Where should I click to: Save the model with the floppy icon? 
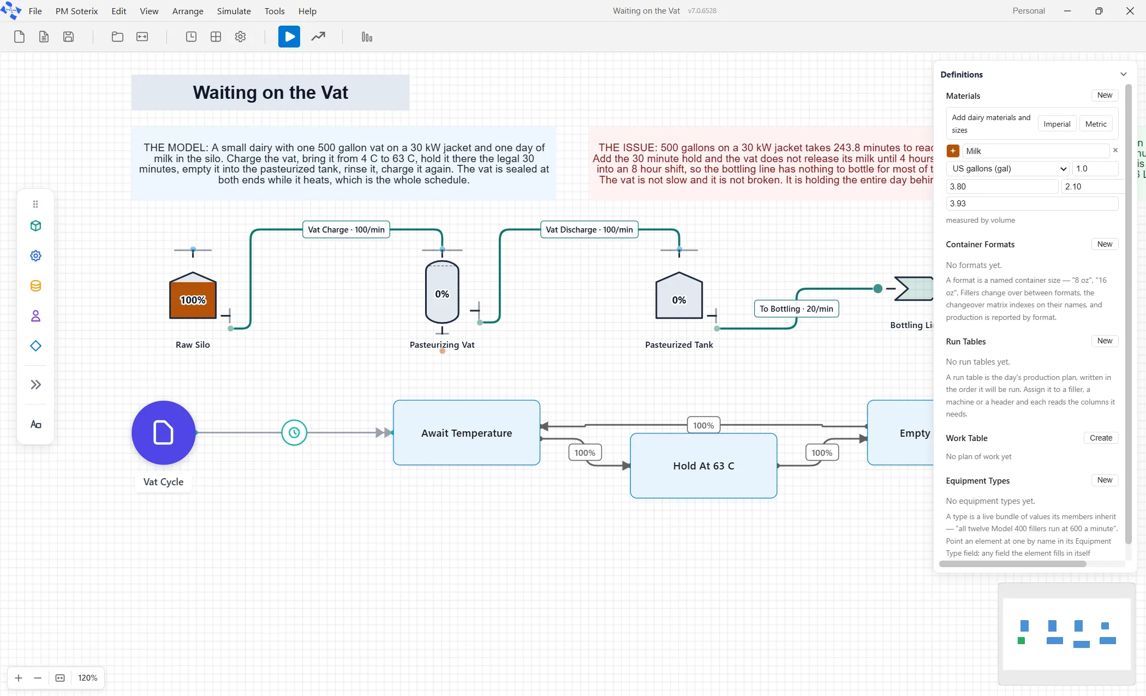(68, 37)
